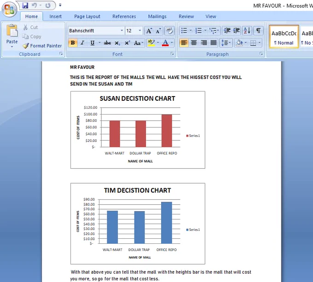Increase paragraph indent
The image size is (313, 282).
pos(236,31)
